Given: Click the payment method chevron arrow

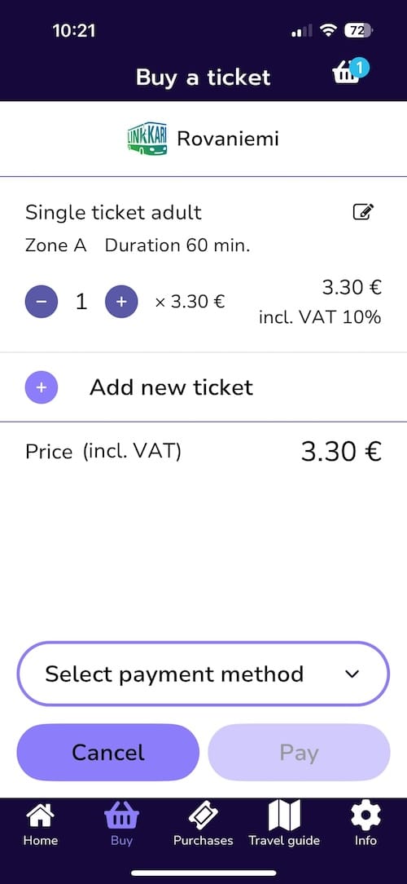Looking at the screenshot, I should click(352, 674).
